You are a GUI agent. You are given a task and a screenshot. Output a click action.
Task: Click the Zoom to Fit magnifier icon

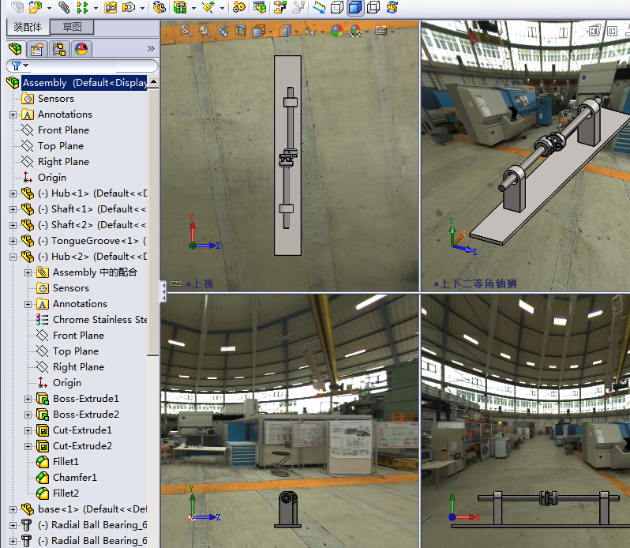click(186, 31)
